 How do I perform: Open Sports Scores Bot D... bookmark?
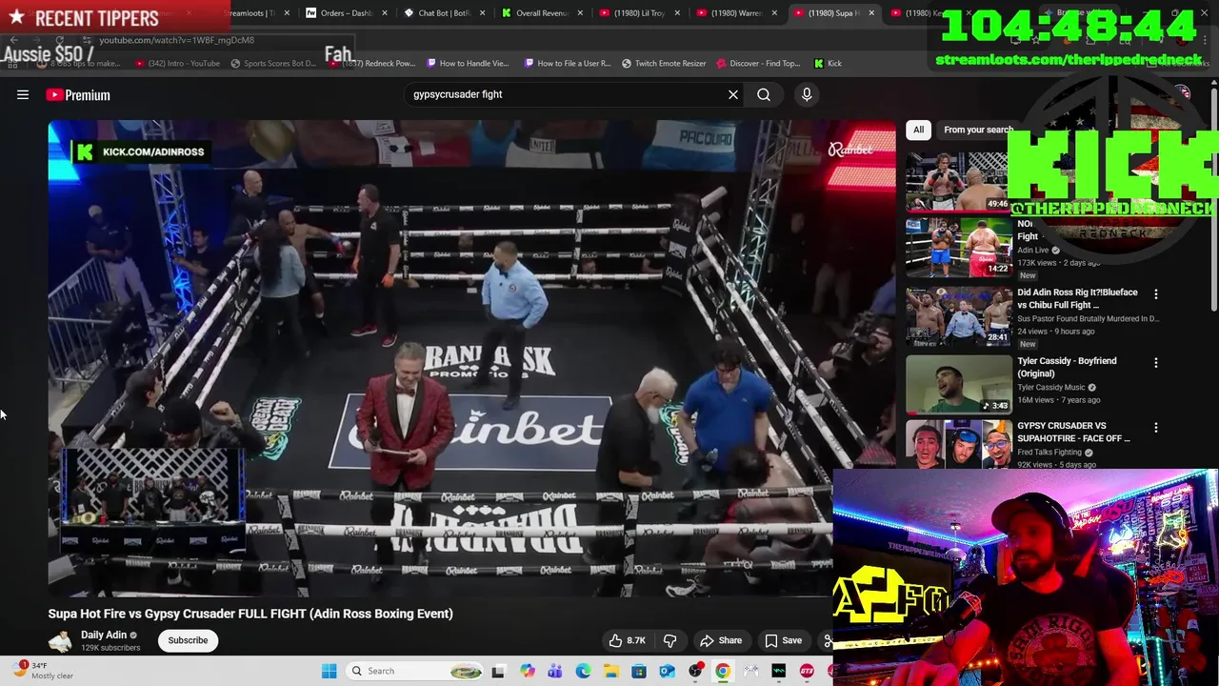point(272,63)
